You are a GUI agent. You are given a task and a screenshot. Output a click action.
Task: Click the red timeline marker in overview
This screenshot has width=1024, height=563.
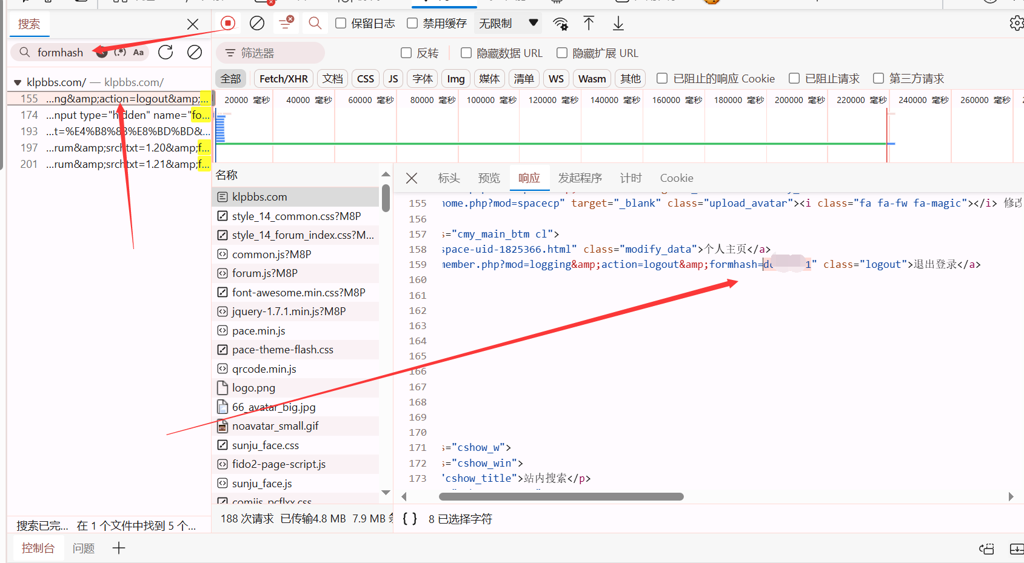pyautogui.click(x=887, y=136)
